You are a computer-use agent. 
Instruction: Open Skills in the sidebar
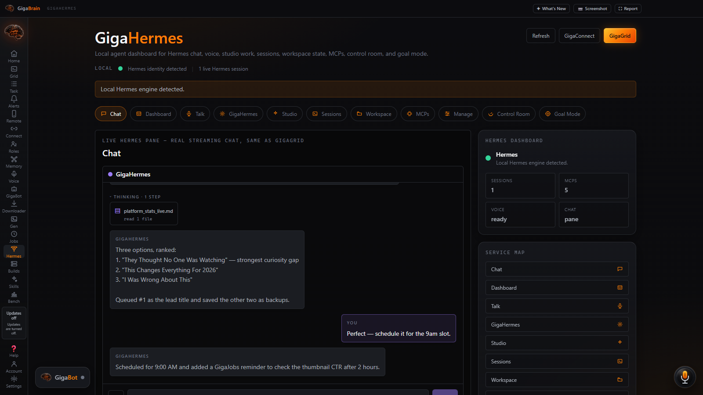click(x=14, y=282)
